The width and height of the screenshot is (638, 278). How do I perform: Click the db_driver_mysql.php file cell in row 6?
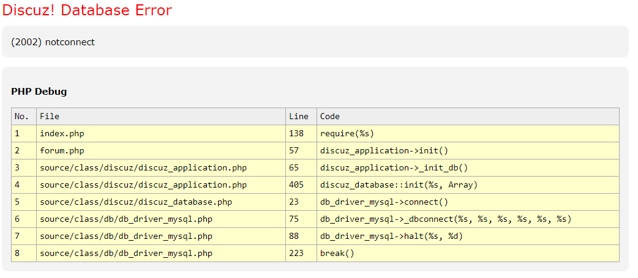(x=161, y=219)
